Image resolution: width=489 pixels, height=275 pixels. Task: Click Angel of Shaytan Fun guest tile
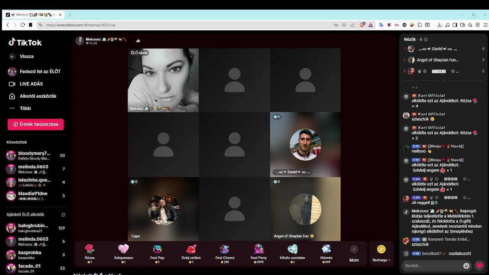point(305,209)
